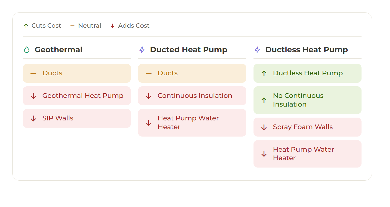
Task: Click the up arrow on No Continuous Insulation
Action: [x=264, y=100]
